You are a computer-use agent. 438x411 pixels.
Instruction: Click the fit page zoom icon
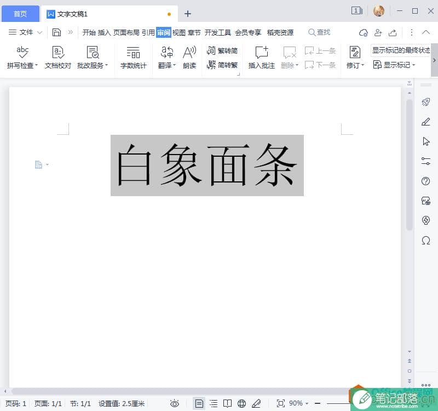(x=281, y=403)
